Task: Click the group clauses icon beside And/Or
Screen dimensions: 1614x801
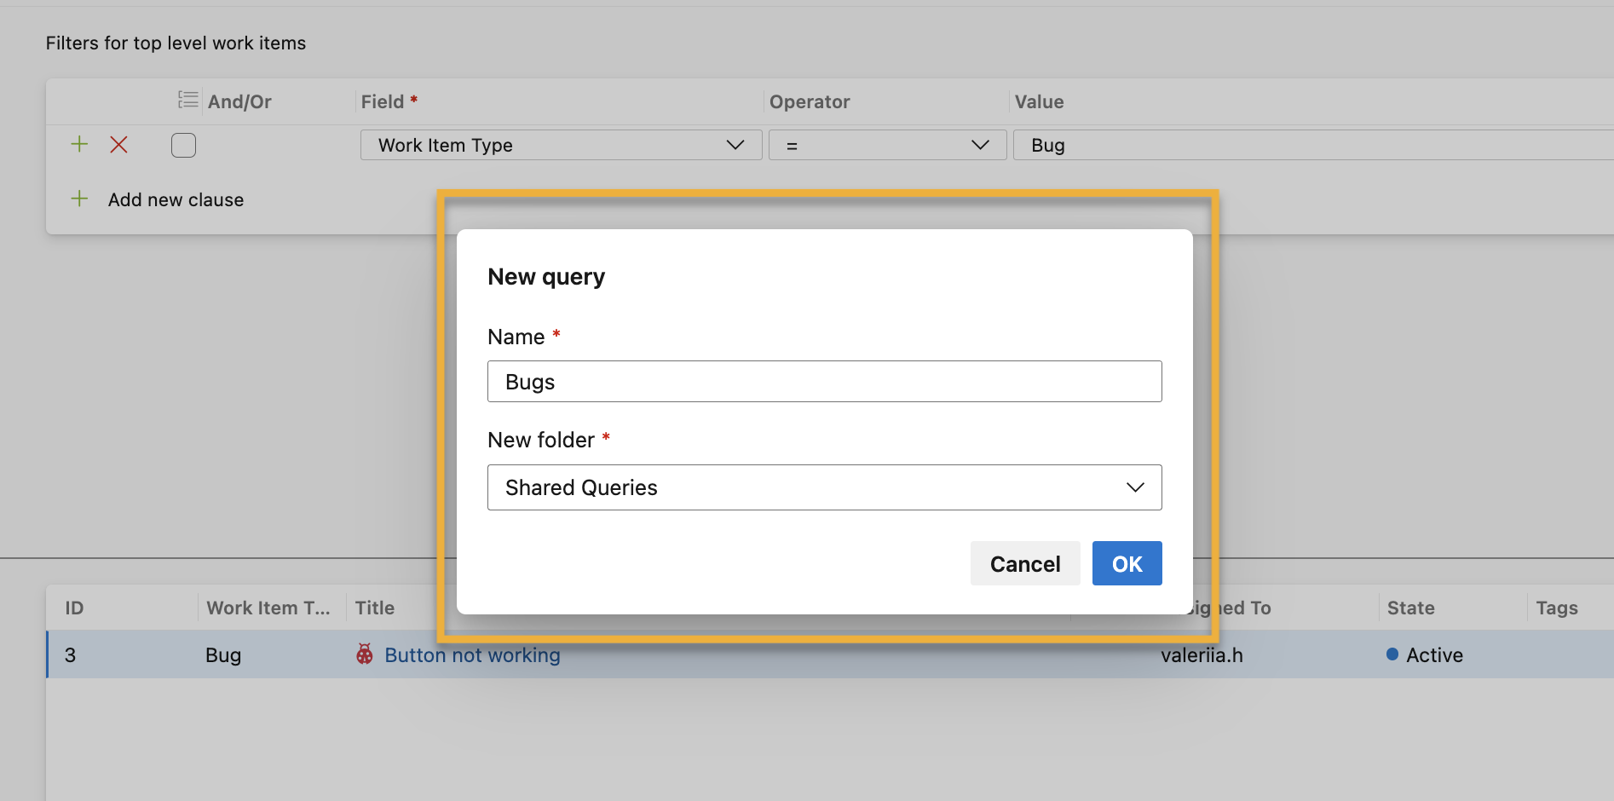Action: (x=187, y=100)
